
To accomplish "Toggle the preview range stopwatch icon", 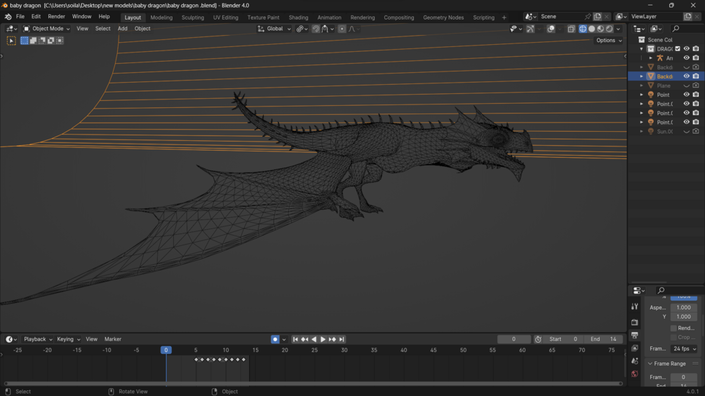I will (538, 339).
